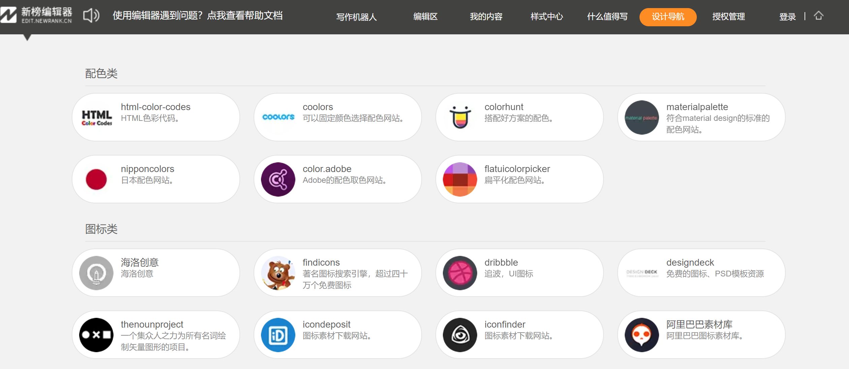
Task: Click the dribbble basketball icon
Action: coord(460,273)
